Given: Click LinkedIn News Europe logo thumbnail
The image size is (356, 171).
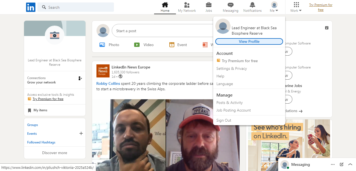Looking at the screenshot, I should [103, 71].
